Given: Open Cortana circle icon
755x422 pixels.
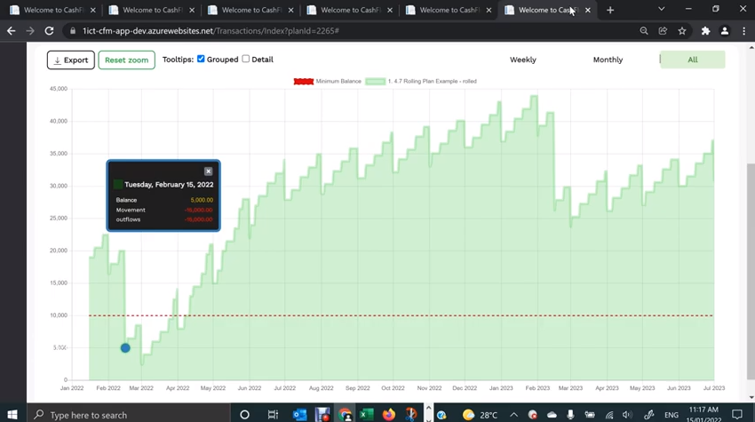Looking at the screenshot, I should click(244, 414).
